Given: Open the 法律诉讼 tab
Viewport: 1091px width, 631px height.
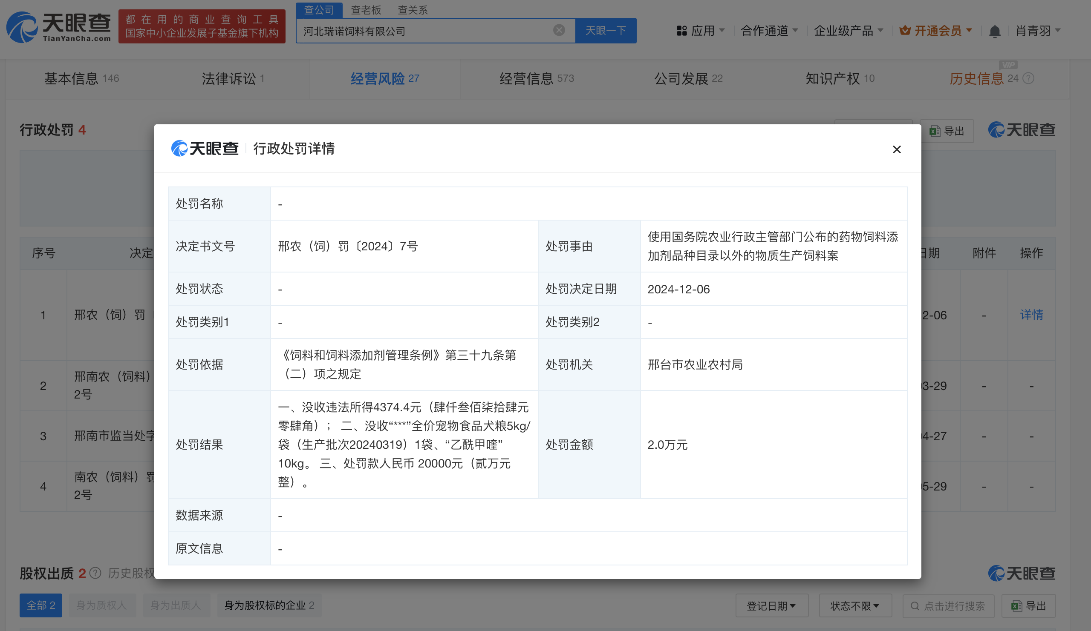Looking at the screenshot, I should click(x=233, y=78).
